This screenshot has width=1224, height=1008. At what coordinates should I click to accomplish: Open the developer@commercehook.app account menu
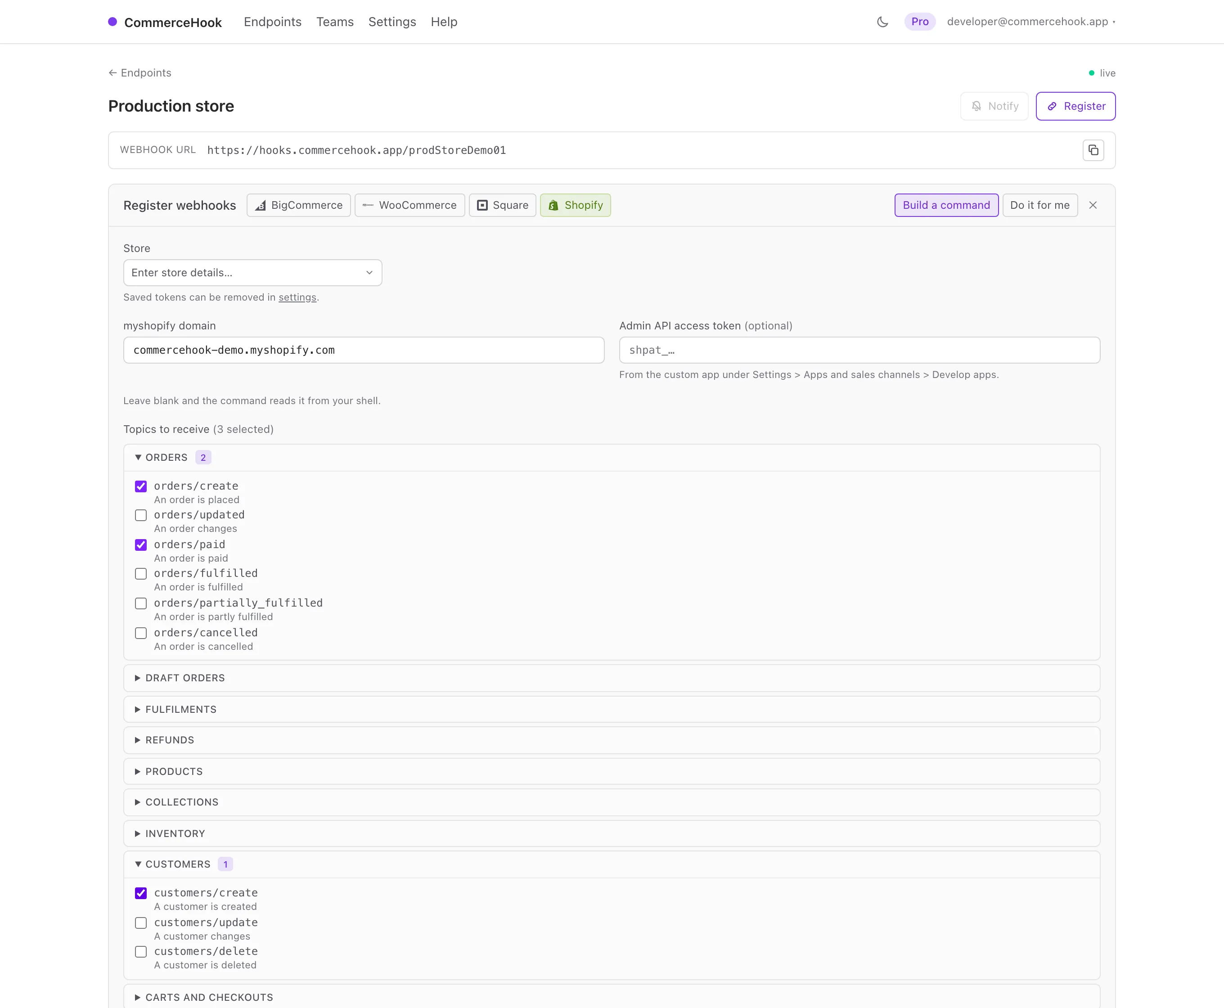1030,22
